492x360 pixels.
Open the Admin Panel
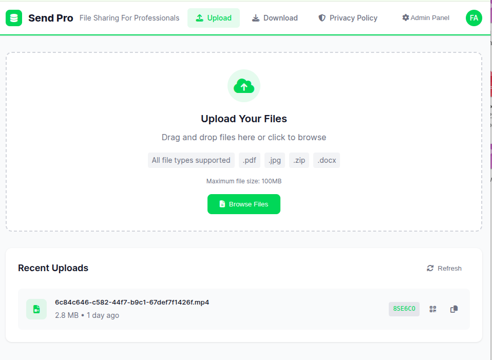tap(429, 17)
